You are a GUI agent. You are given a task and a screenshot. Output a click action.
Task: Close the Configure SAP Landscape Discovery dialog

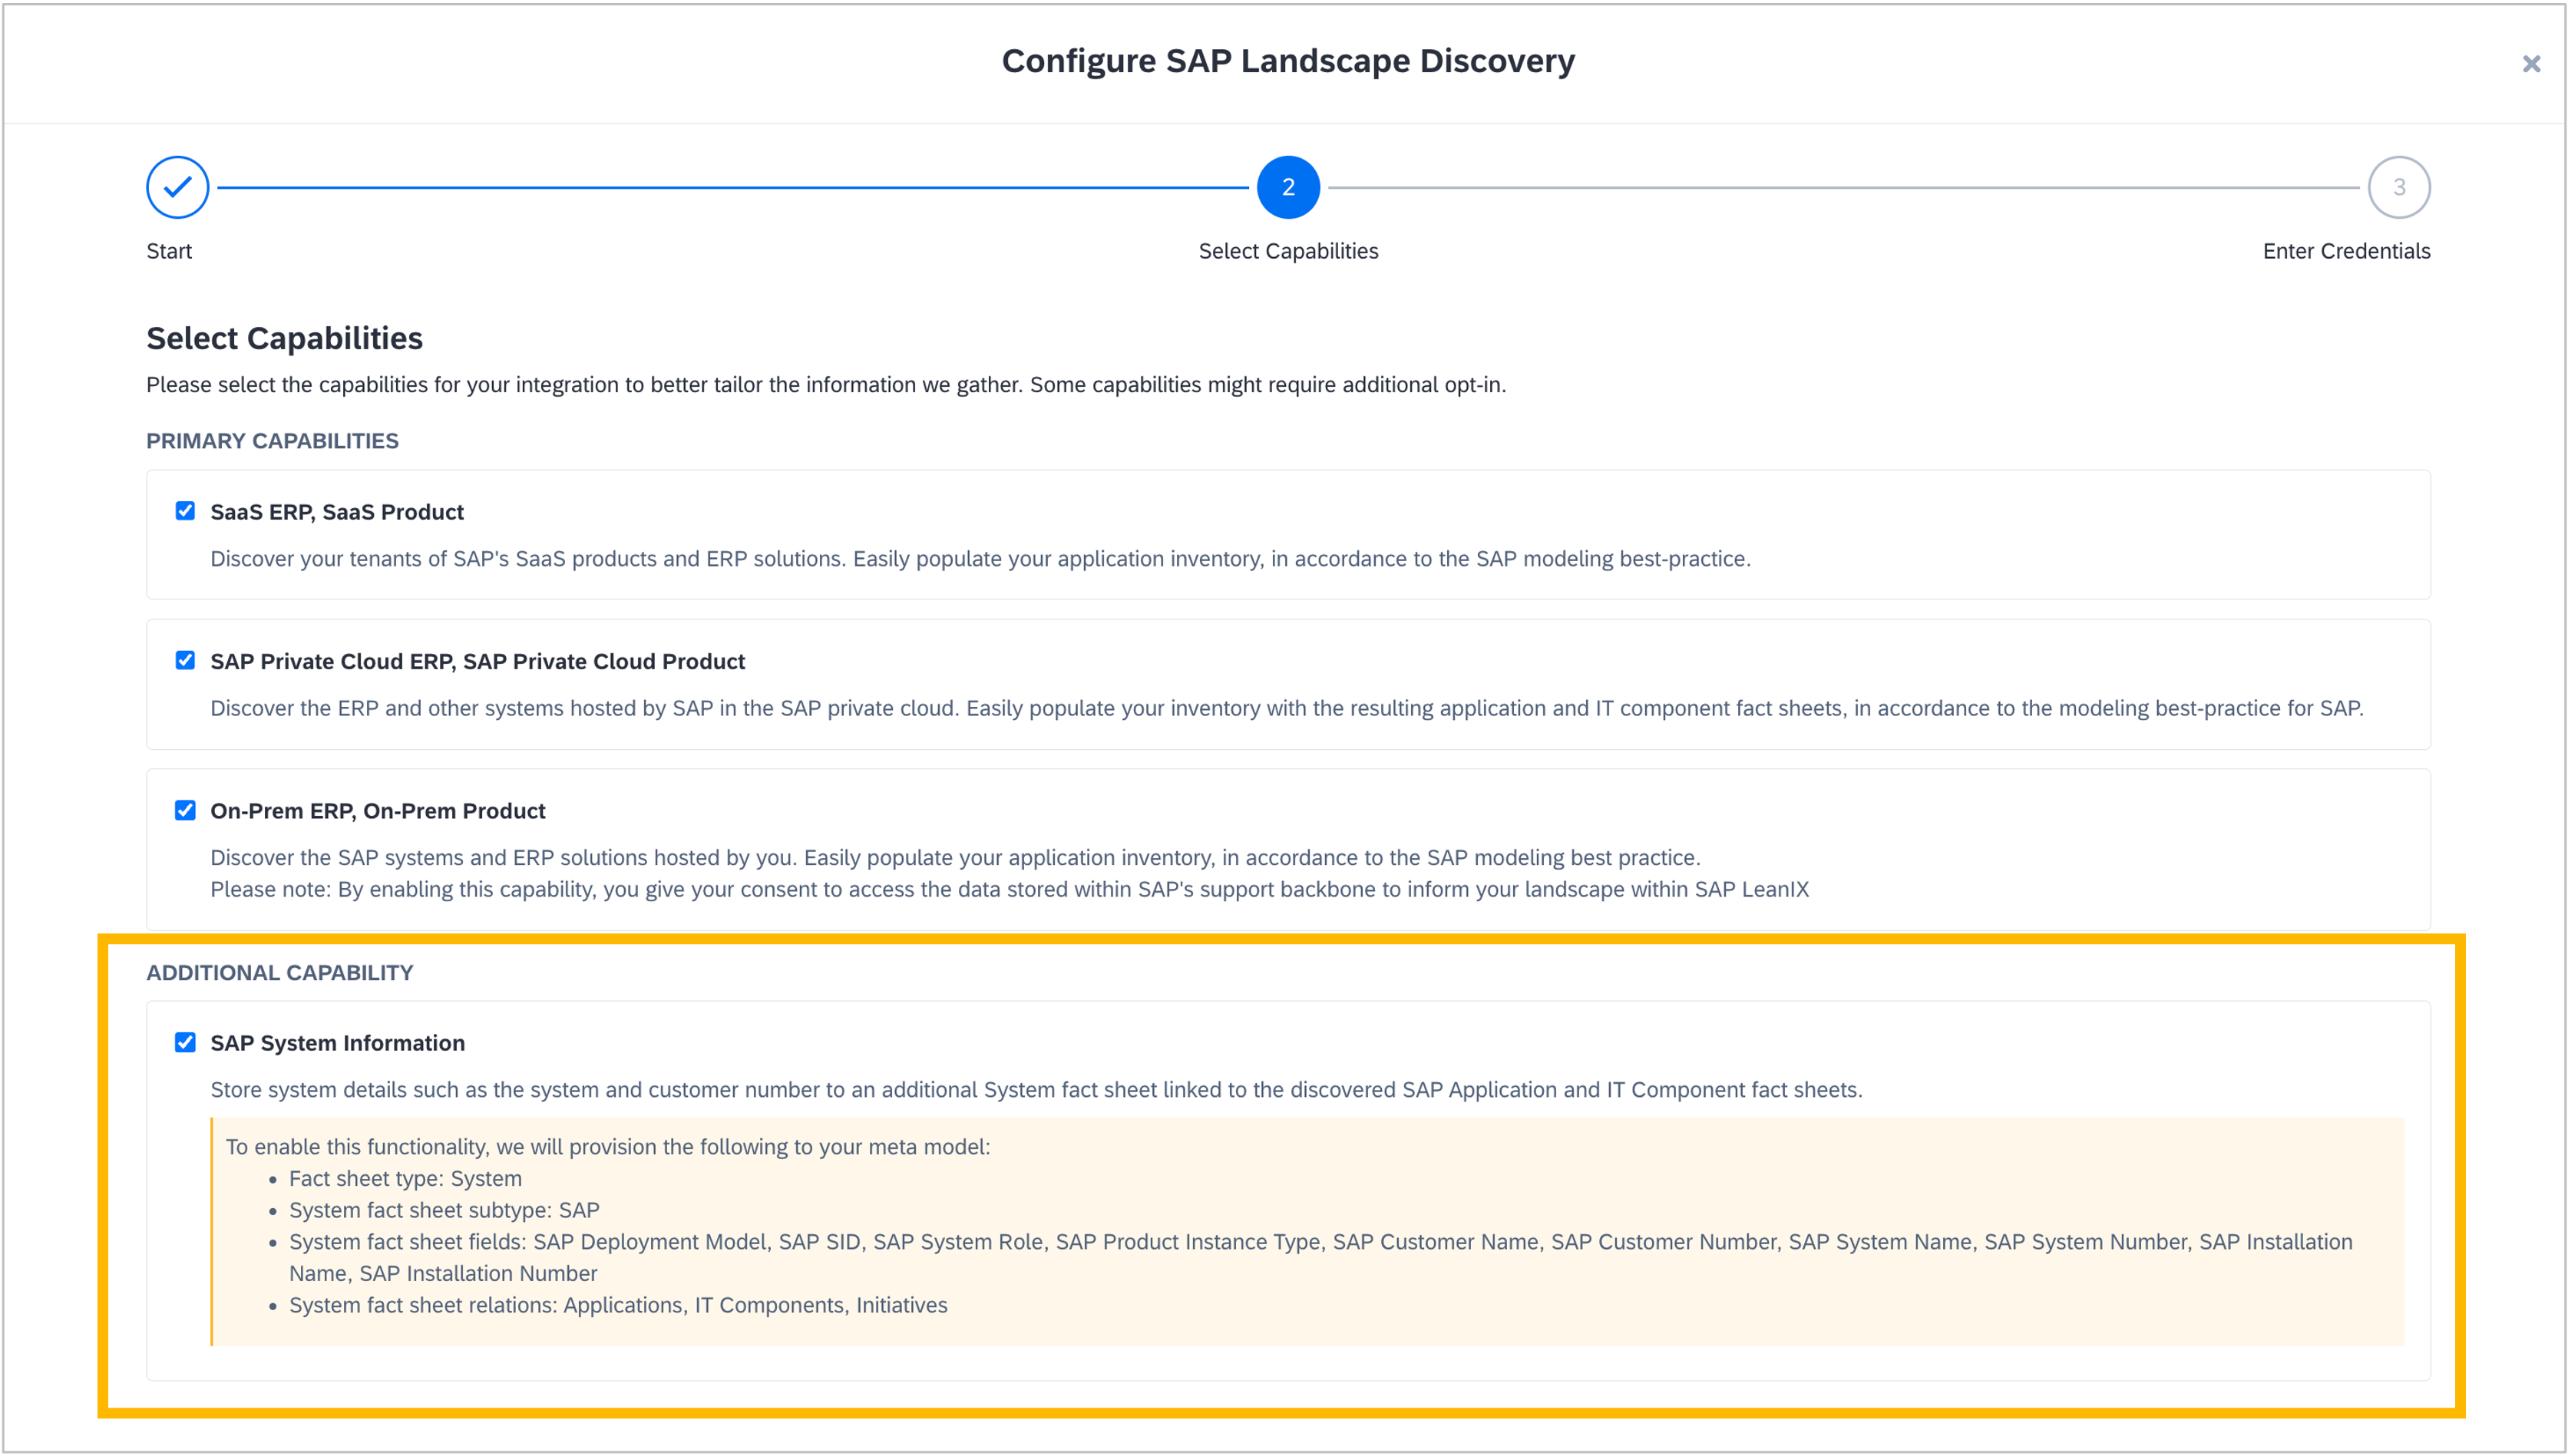tap(2531, 64)
